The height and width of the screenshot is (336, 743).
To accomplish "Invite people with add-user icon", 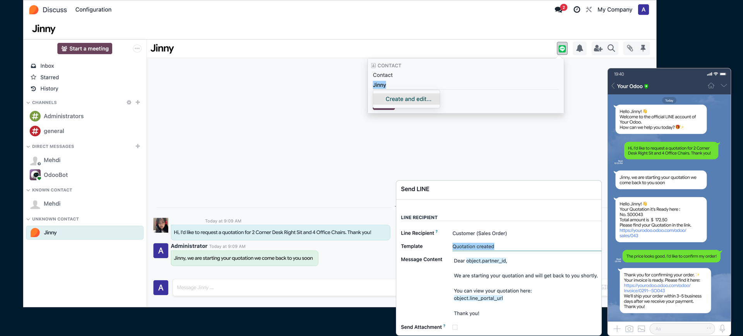I will [598, 48].
